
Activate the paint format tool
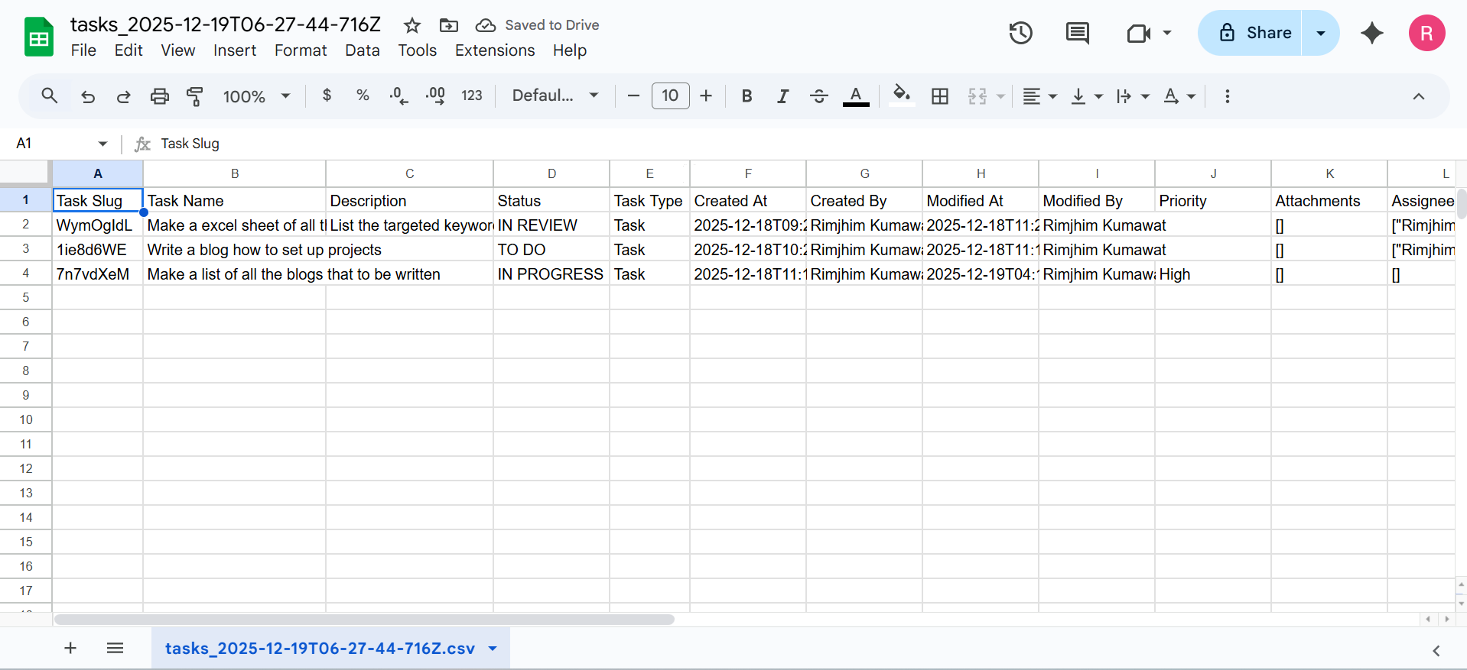(x=195, y=96)
